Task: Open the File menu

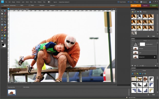Action: 6,2
